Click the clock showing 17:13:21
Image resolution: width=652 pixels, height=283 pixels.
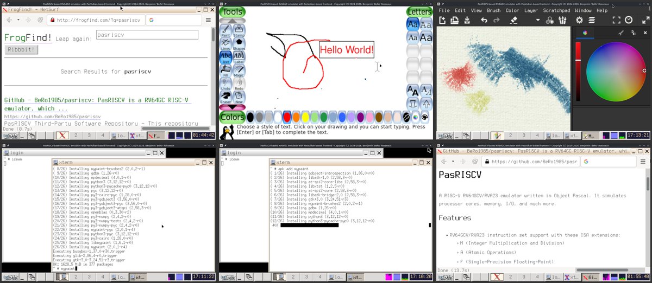[x=637, y=136]
